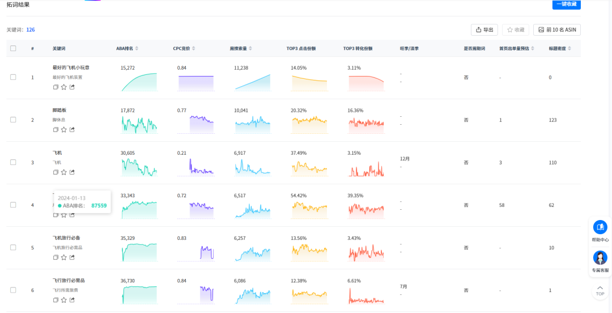
Task: Sort by ABA排名 column arrows
Action: (137, 48)
